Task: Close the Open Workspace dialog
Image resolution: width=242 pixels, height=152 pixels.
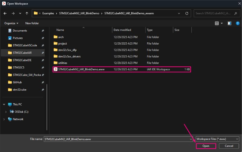Action: [239, 3]
